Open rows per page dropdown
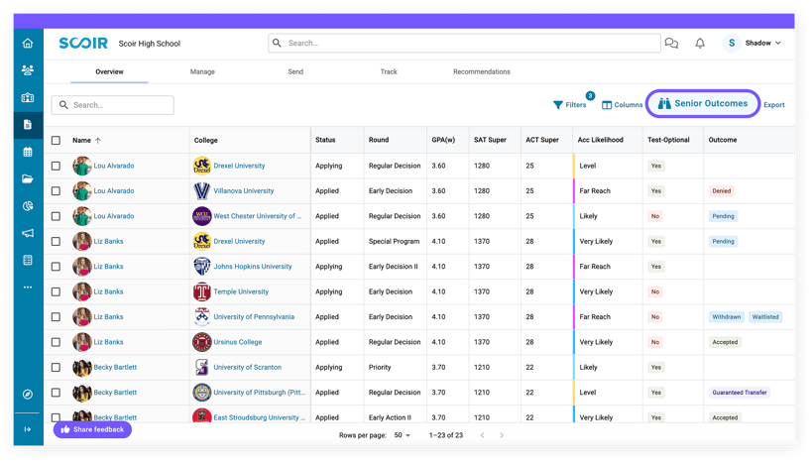The image size is (812, 463). tap(403, 435)
